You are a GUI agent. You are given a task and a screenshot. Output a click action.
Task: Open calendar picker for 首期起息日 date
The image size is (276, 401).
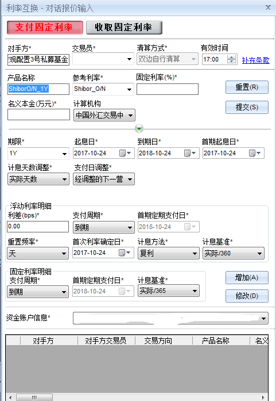255,153
